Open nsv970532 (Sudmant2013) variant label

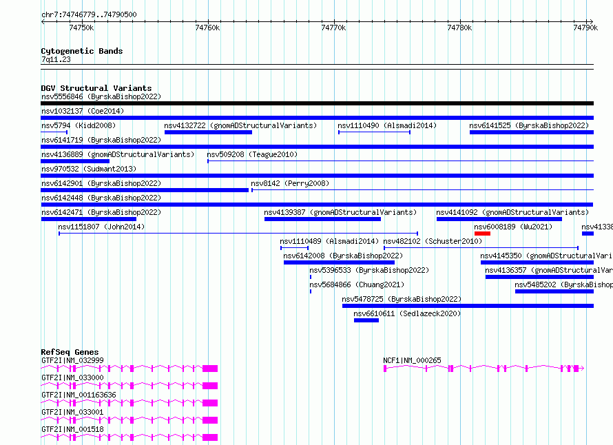[x=89, y=169]
